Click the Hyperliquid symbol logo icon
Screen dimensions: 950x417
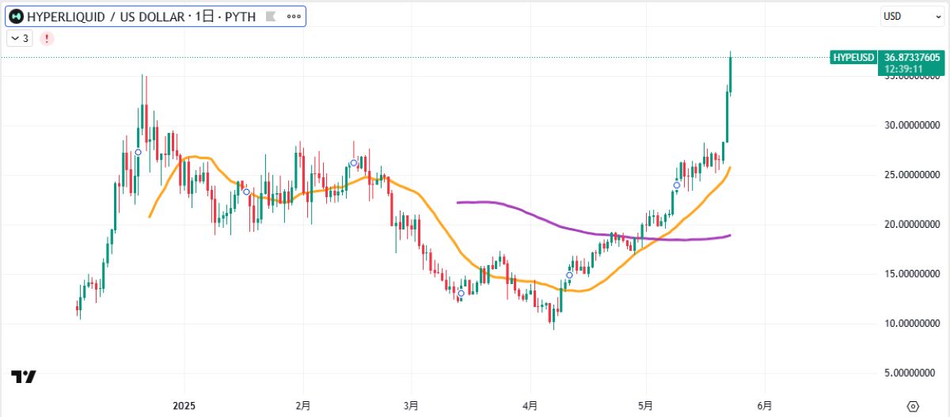17,16
